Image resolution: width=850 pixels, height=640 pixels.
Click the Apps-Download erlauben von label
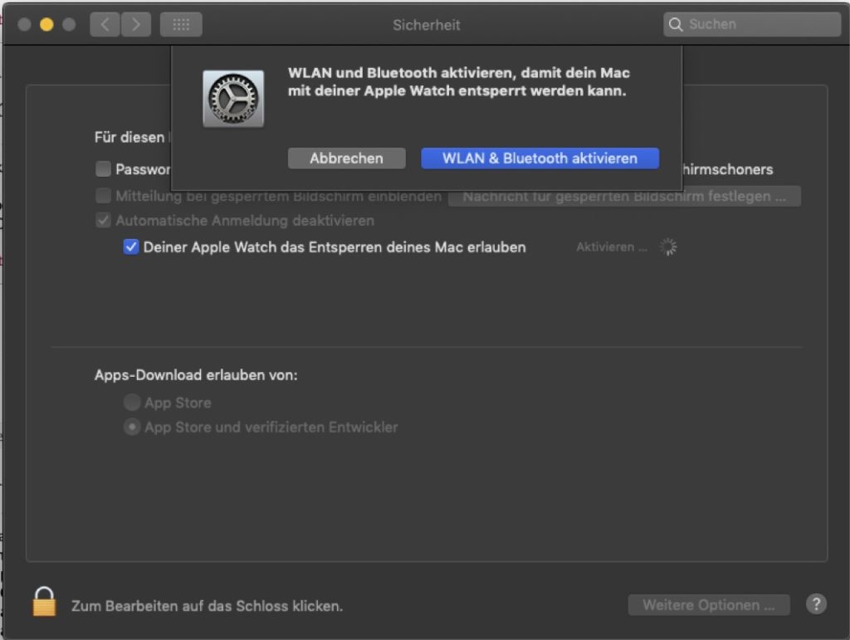196,375
